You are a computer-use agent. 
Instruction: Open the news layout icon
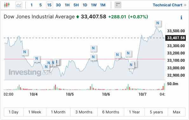click(x=118, y=5)
